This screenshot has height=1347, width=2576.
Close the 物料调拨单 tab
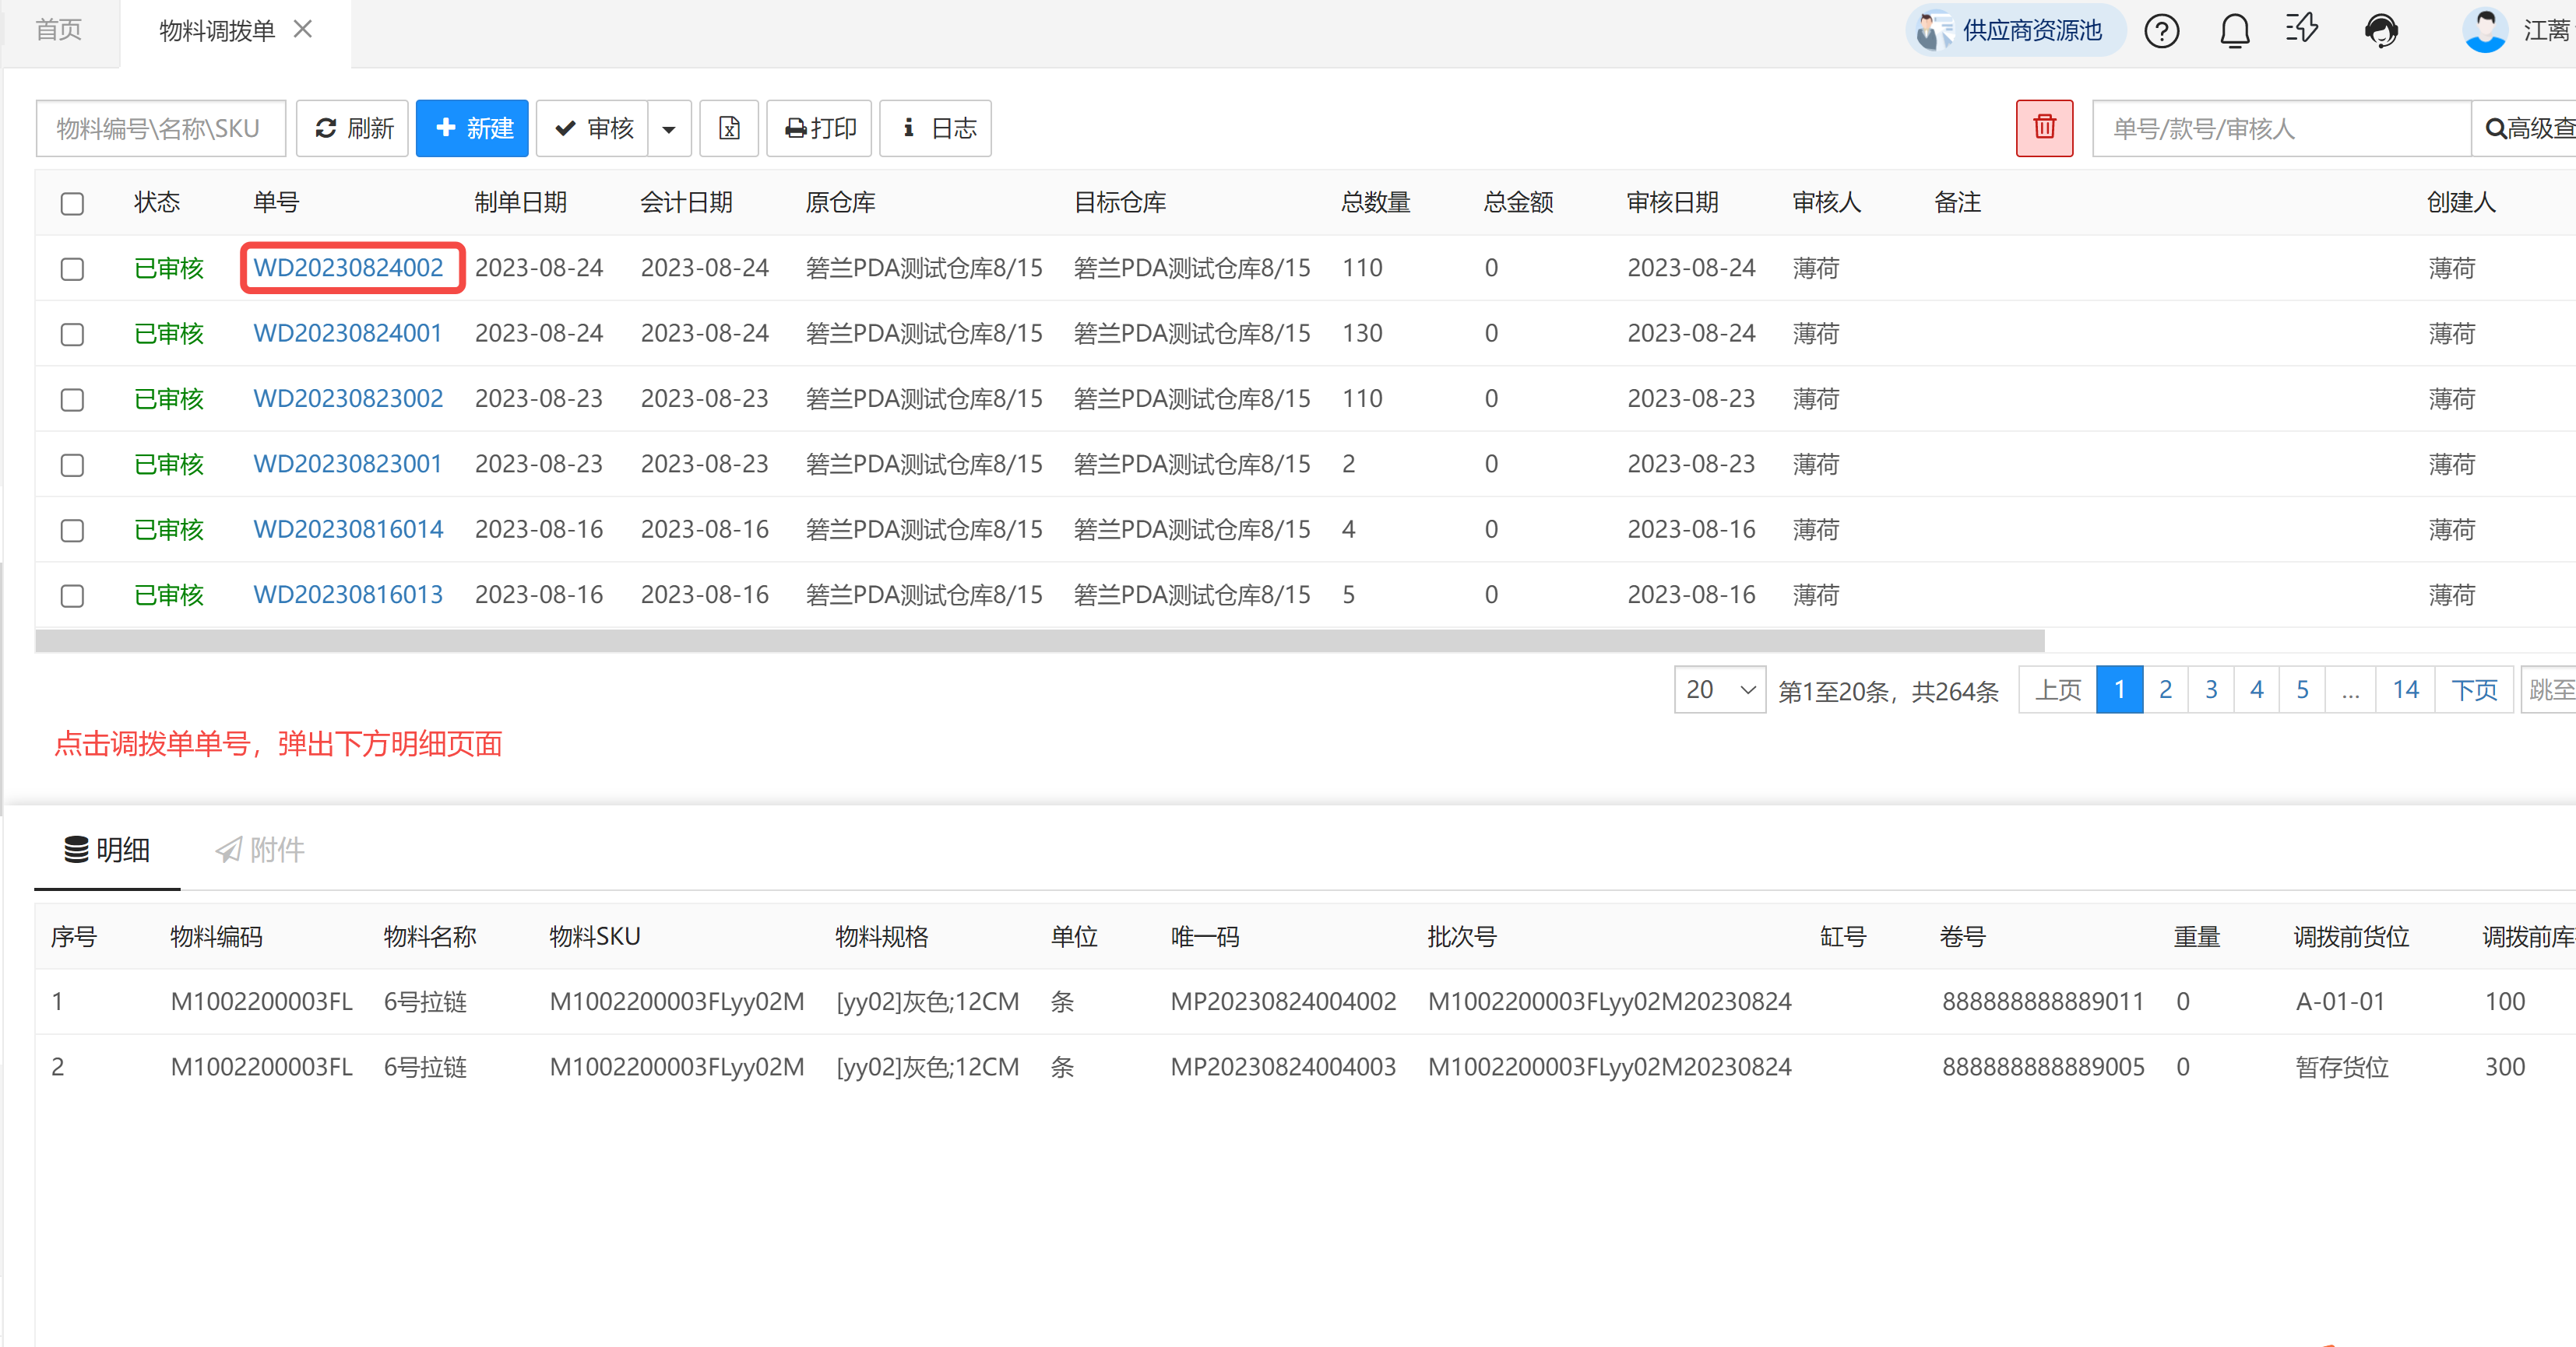[x=303, y=30]
